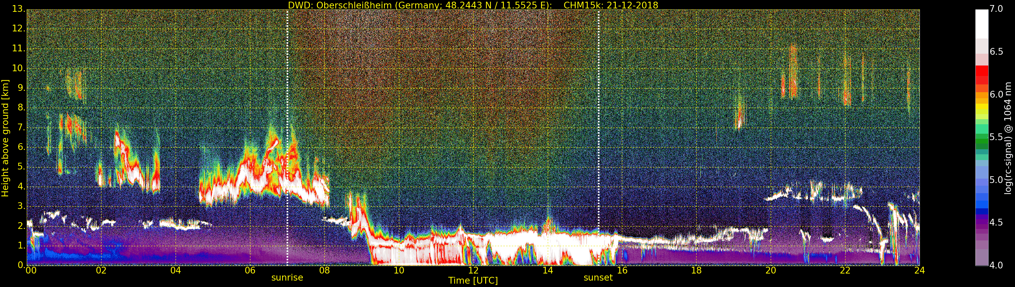Click the colorbar value label '4.5'
This screenshot has height=287, width=1015.
pyautogui.click(x=996, y=222)
